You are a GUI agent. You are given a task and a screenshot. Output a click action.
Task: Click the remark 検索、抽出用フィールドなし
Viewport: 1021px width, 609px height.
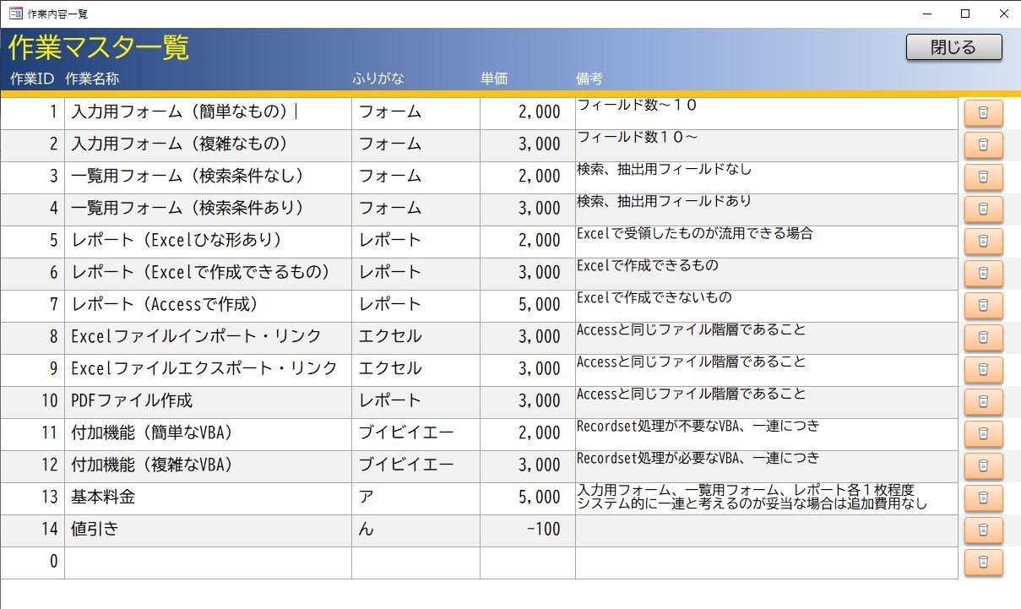point(766,177)
